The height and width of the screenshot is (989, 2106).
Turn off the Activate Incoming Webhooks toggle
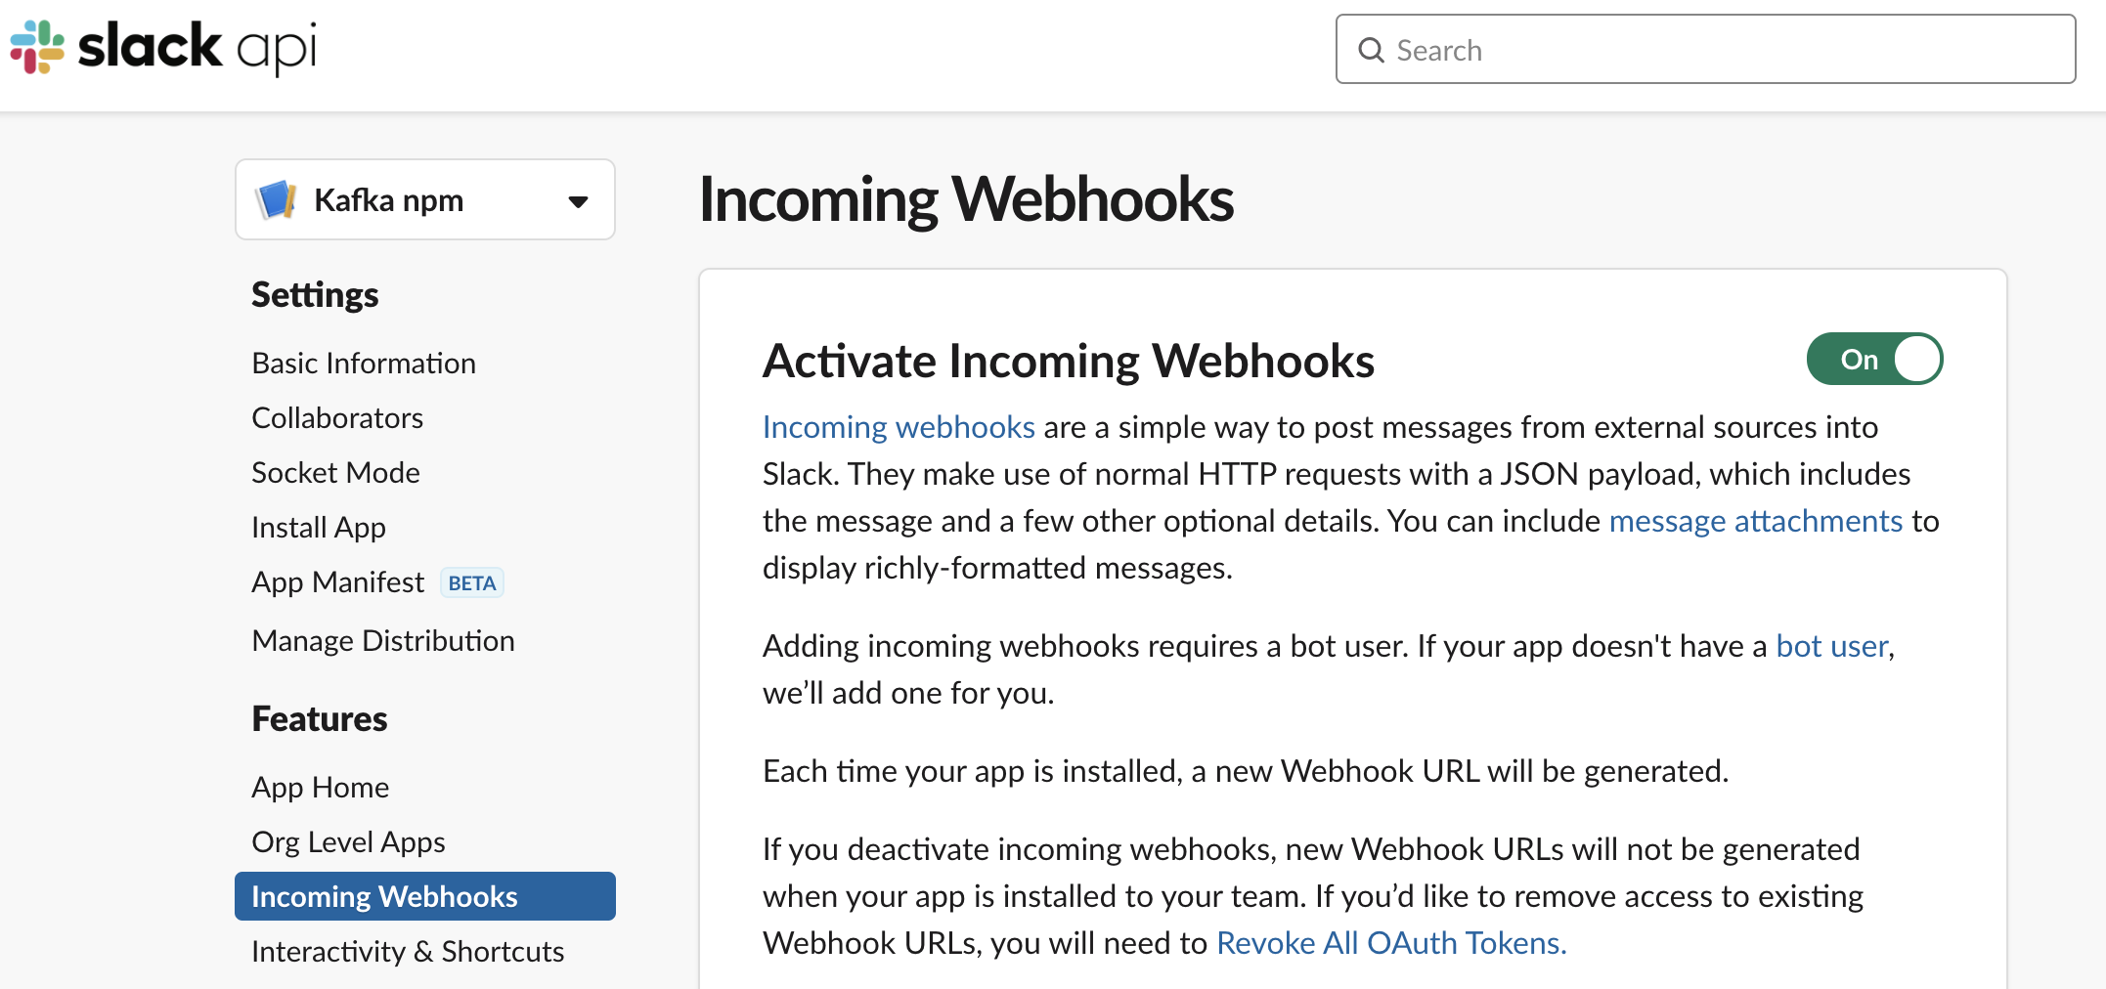(1874, 359)
